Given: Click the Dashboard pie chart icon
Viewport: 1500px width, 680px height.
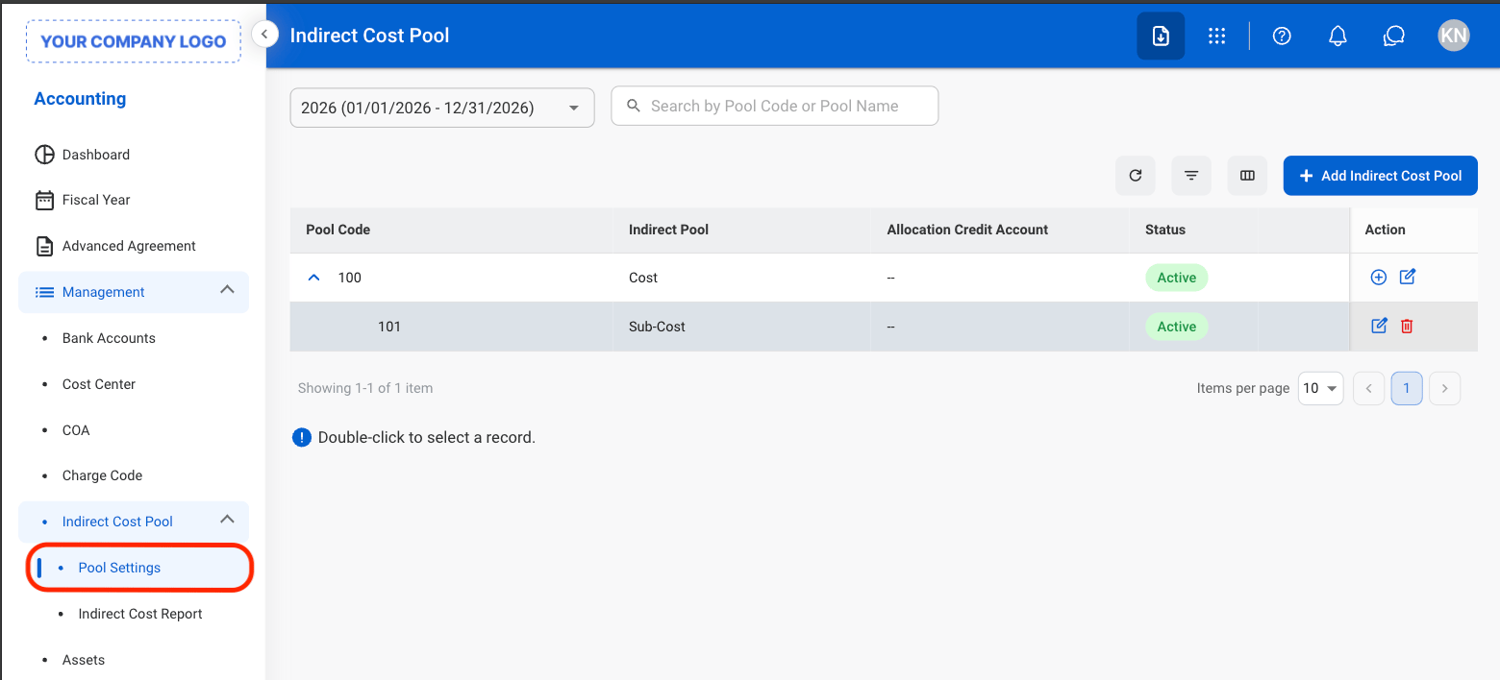Looking at the screenshot, I should click(x=44, y=155).
